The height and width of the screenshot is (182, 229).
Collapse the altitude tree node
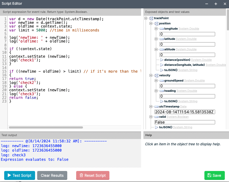pyautogui.click(x=156, y=50)
